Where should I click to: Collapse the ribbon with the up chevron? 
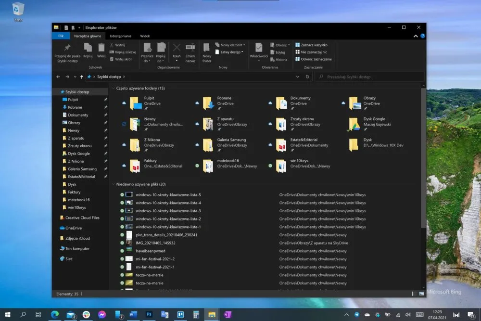coord(416,36)
